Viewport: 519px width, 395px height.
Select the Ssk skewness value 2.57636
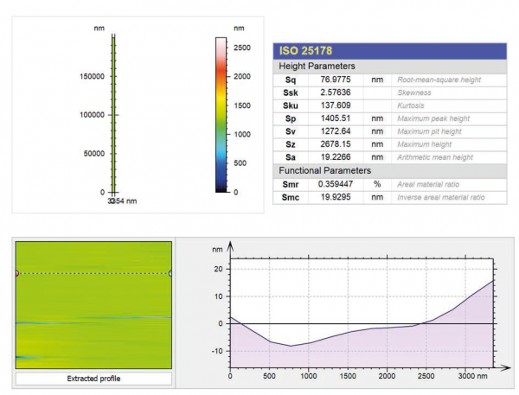[x=337, y=92]
